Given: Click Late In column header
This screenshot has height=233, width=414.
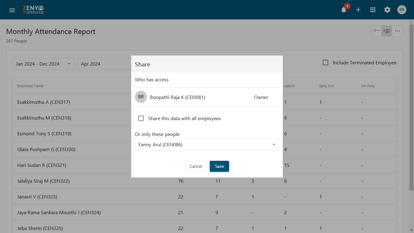Looking at the screenshot, I should [289, 86].
